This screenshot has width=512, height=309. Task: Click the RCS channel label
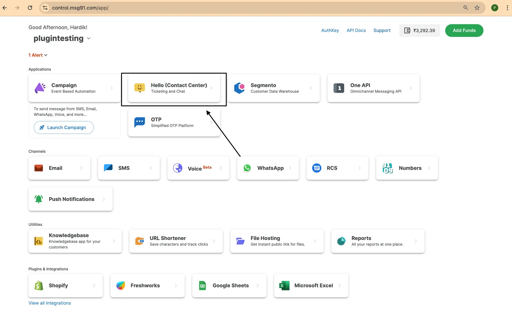click(x=332, y=168)
